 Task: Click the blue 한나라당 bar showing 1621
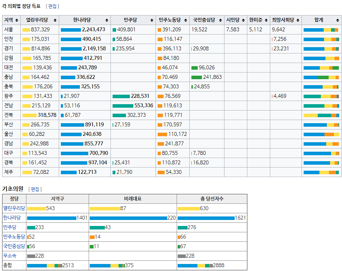[206, 218]
